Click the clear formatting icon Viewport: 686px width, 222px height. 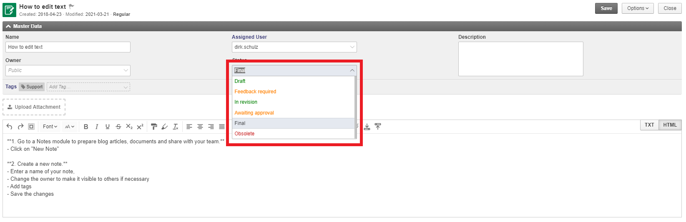click(x=176, y=127)
